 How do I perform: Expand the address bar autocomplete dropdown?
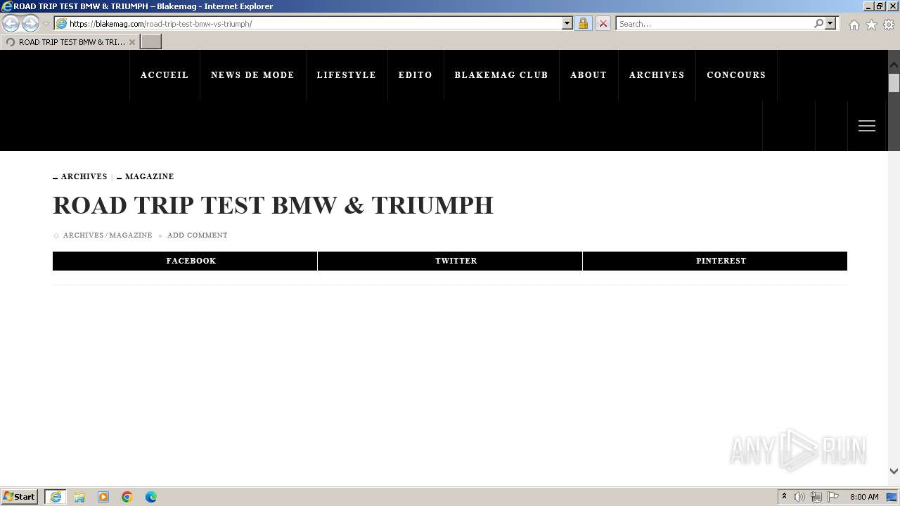[567, 24]
